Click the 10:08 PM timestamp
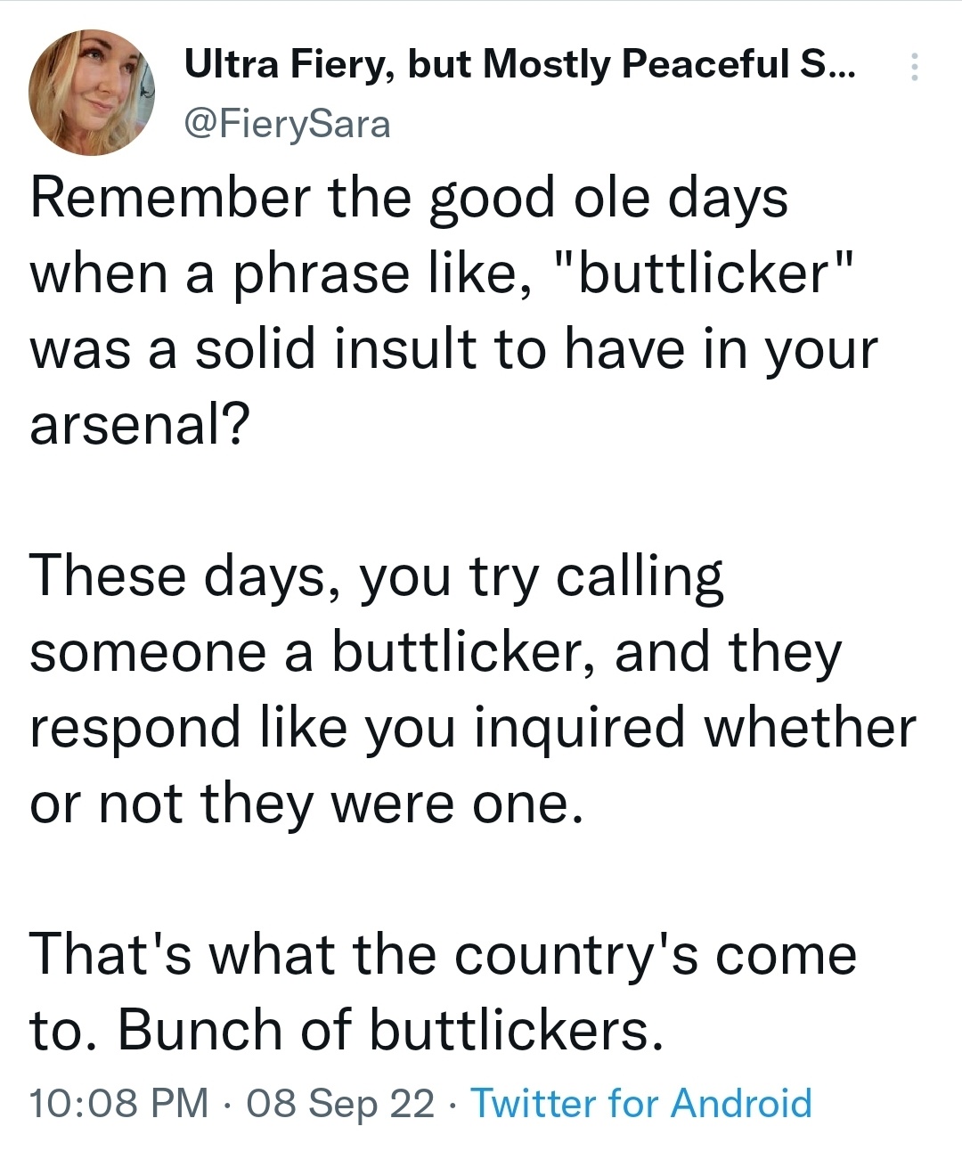 118,1103
